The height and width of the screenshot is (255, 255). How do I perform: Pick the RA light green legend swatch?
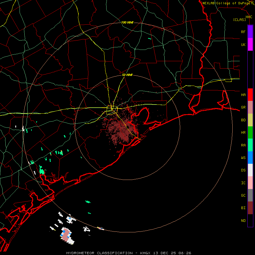click(250, 145)
